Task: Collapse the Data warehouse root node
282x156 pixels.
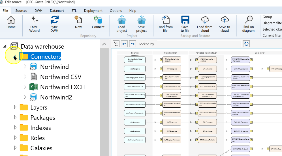Action: pyautogui.click(x=5, y=46)
